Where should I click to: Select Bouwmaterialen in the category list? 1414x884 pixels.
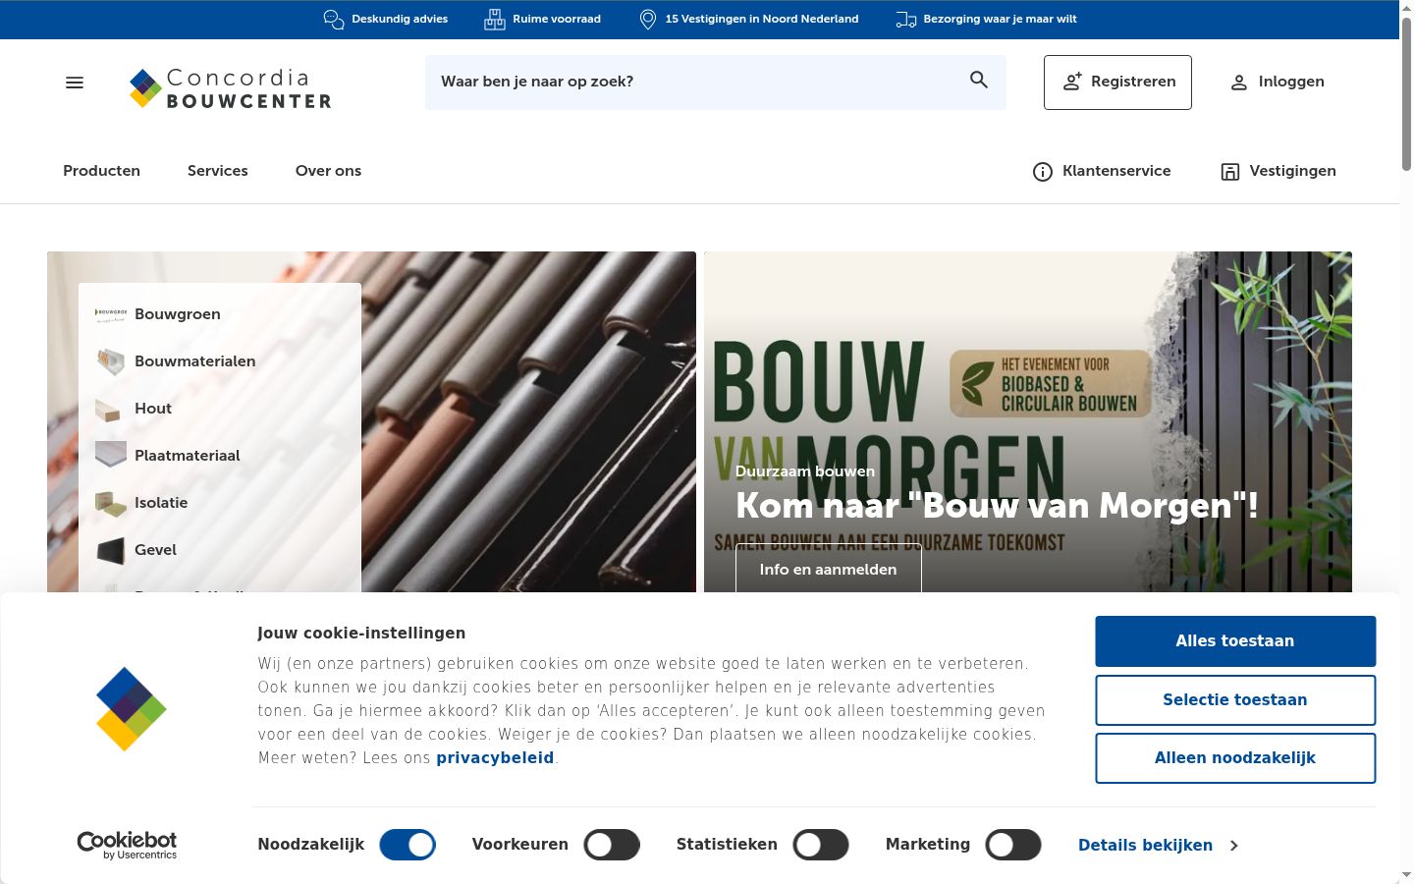click(x=195, y=361)
